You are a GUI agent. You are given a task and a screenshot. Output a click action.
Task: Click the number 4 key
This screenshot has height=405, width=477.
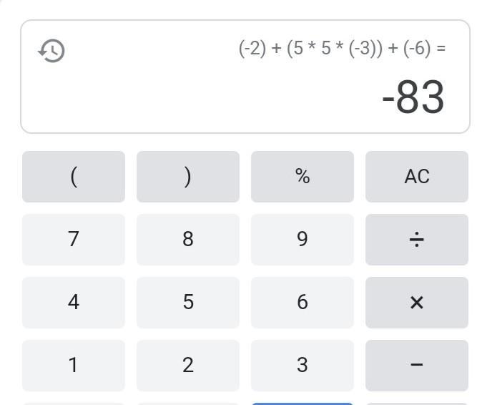74,303
